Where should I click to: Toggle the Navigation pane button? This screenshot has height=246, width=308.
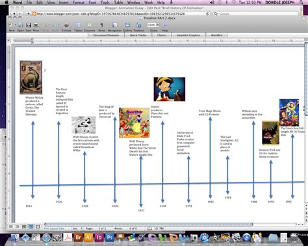(x=115, y=25)
